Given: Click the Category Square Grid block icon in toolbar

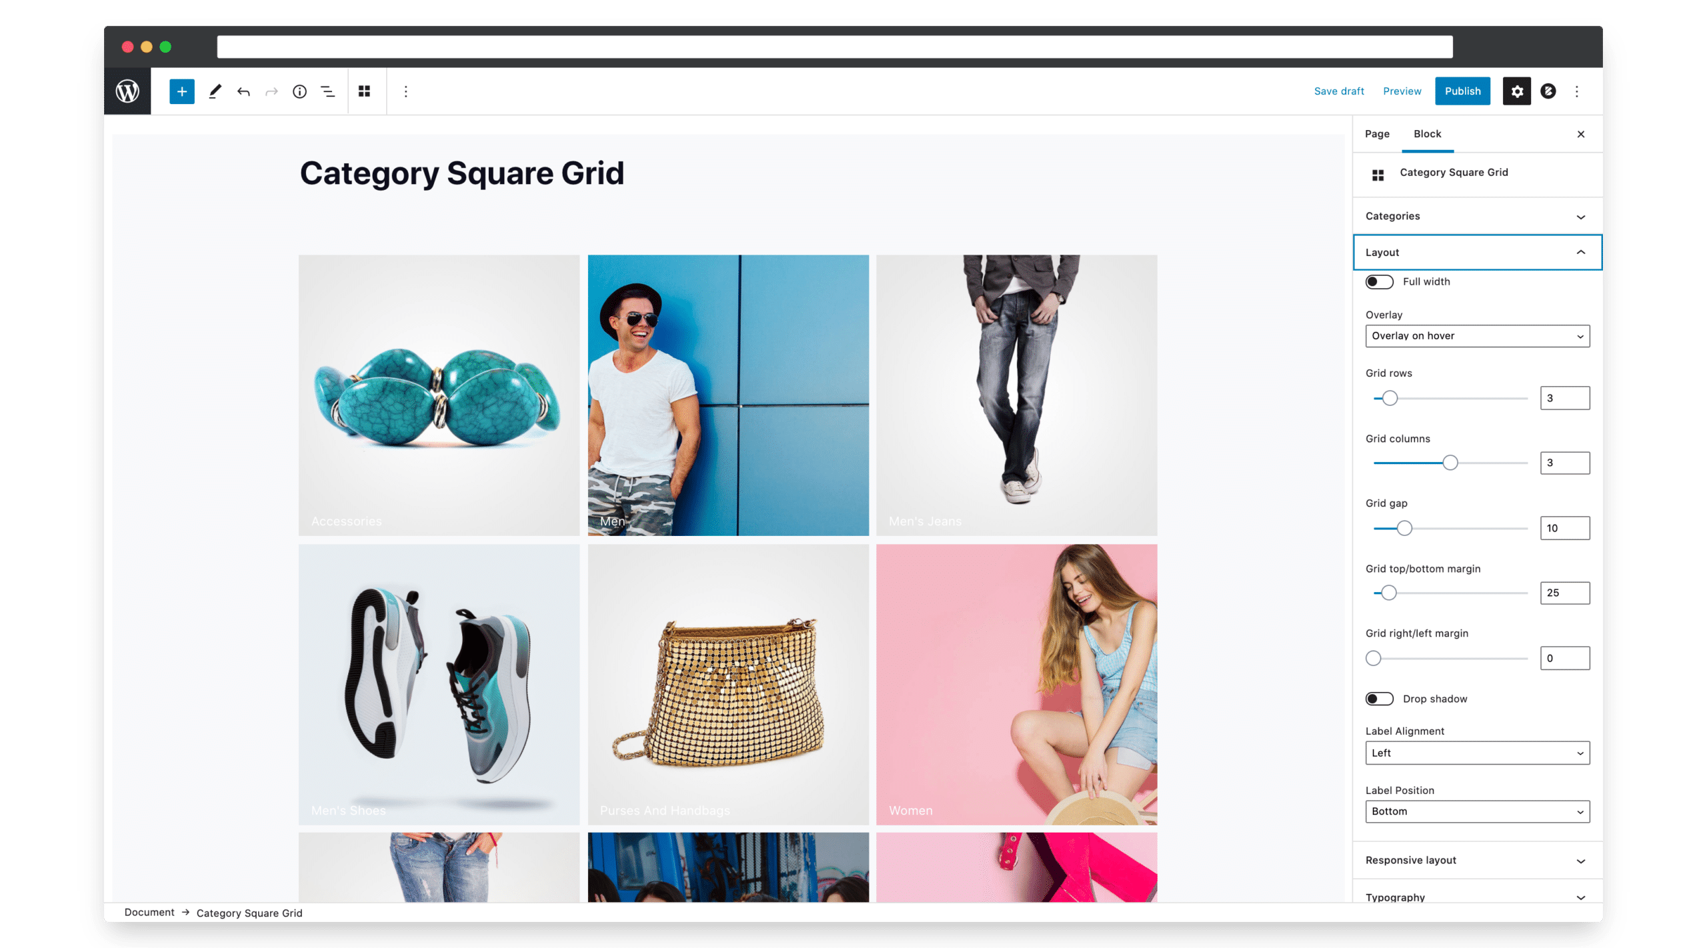Looking at the screenshot, I should pyautogui.click(x=364, y=91).
